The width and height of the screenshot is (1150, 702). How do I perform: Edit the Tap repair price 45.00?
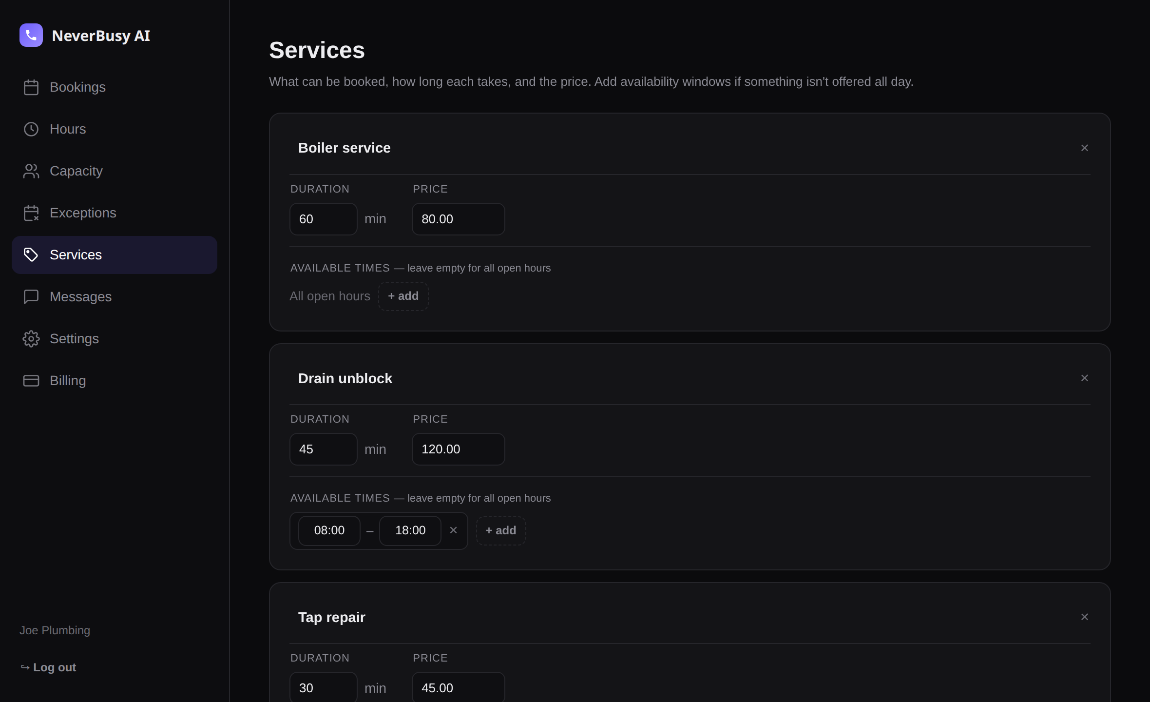click(458, 687)
